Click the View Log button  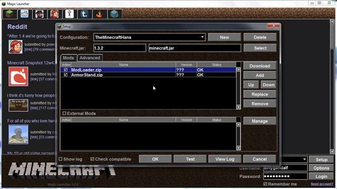coord(225,159)
